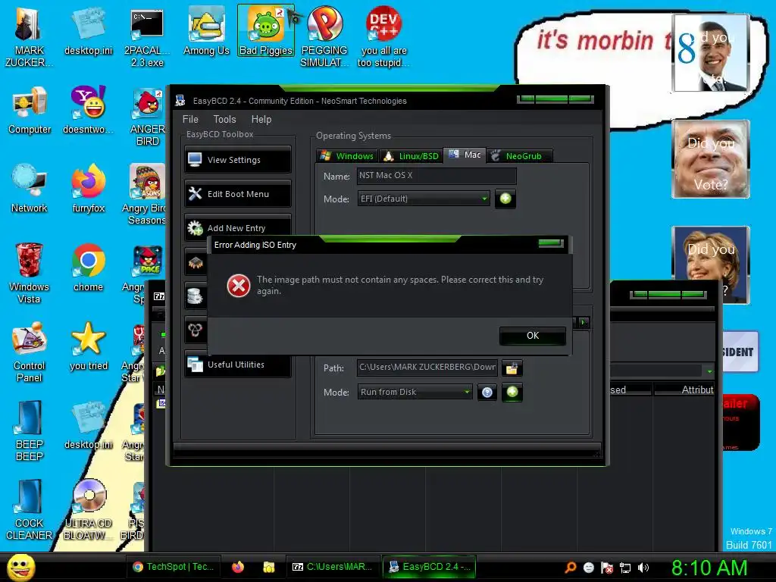
Task: Switch to the Linux/BSD tab
Action: pos(411,156)
